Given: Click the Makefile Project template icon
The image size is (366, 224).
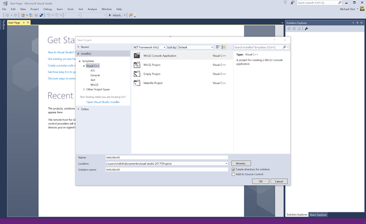Looking at the screenshot, I should (137, 83).
